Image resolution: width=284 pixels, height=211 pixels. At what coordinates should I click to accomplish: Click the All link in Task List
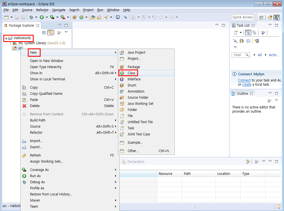(x=260, y=55)
